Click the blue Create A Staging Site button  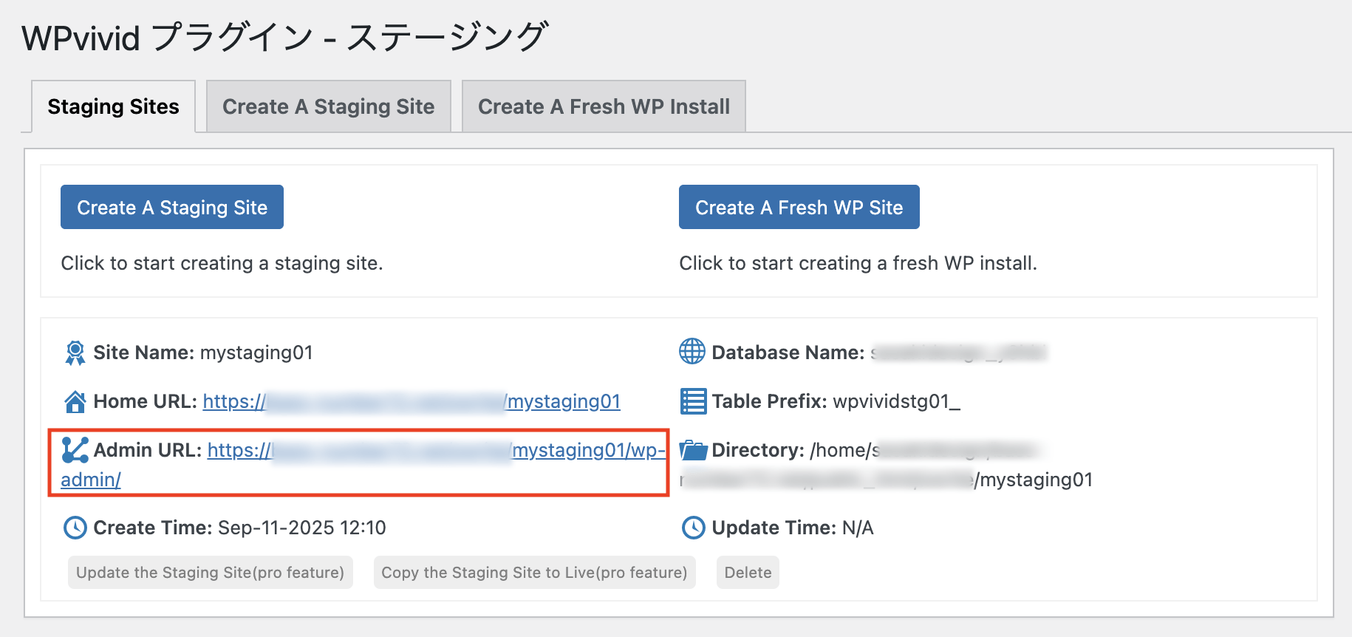pos(172,207)
